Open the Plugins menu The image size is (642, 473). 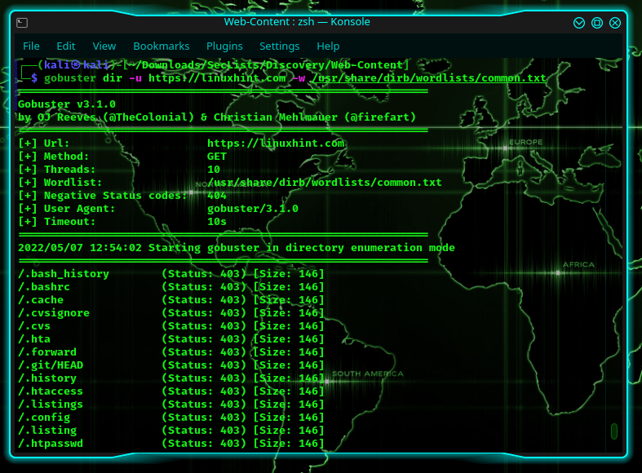click(x=224, y=46)
